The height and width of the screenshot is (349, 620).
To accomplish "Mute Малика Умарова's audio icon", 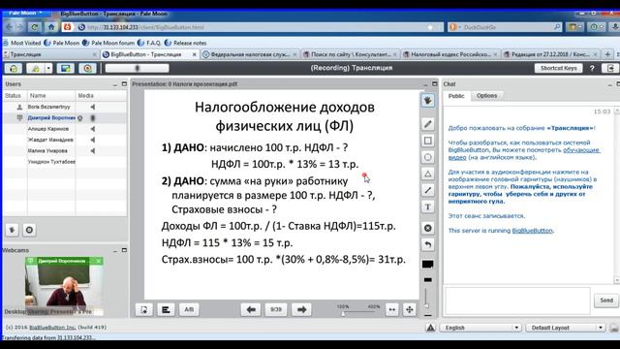I will [x=93, y=151].
